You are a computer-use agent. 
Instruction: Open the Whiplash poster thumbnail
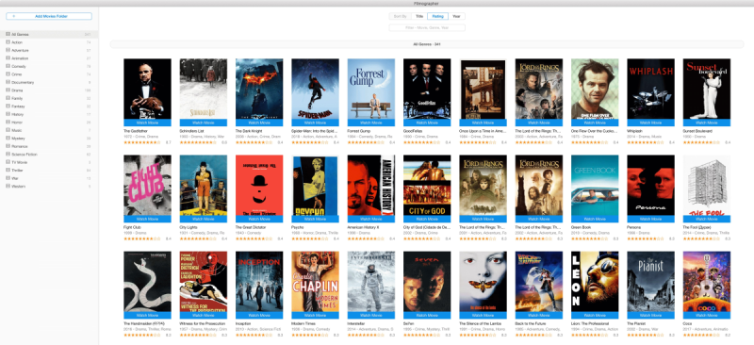[650, 89]
